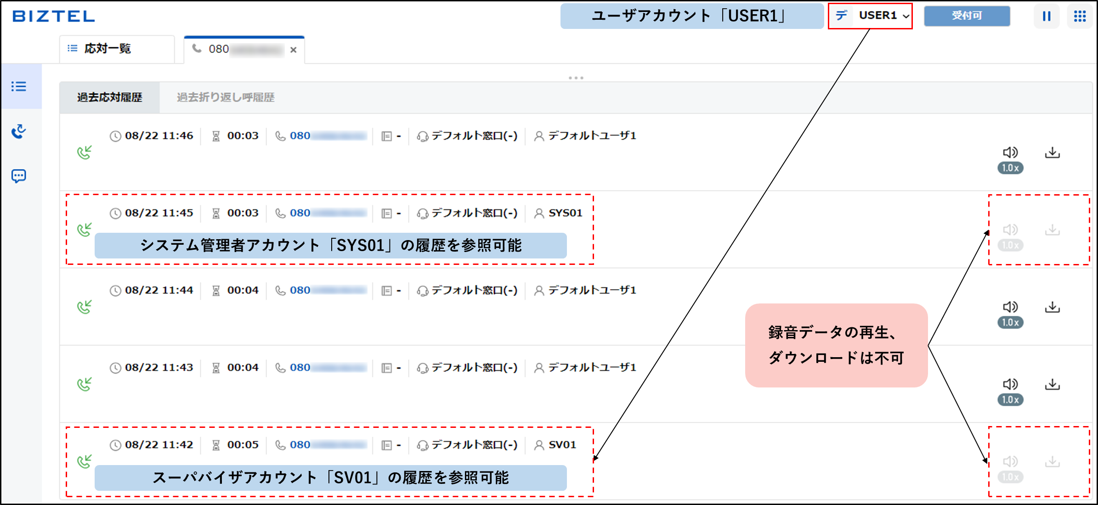Viewport: 1098px width, 505px height.
Task: Click incoming call icon on 11:42 row
Action: pos(85,461)
